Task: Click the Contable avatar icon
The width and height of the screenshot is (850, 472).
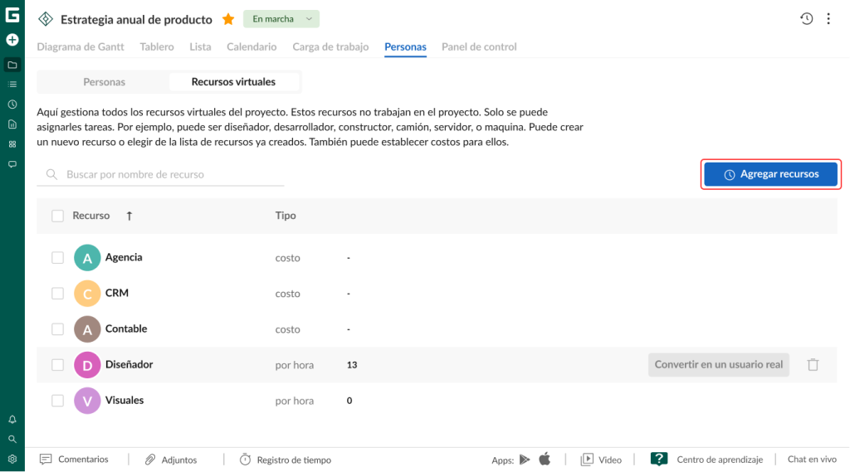Action: point(87,329)
